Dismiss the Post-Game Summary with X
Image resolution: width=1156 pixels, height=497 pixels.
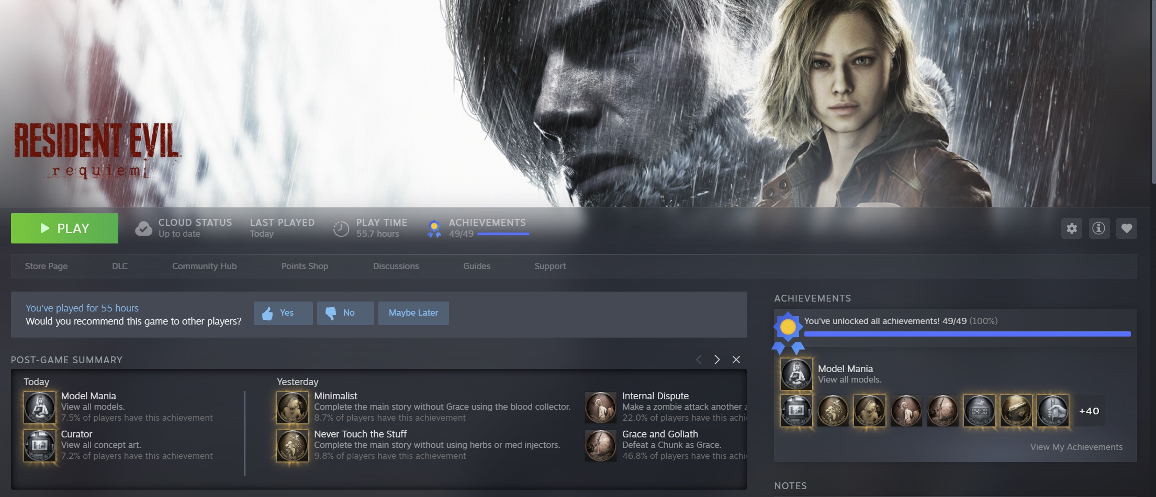[736, 360]
